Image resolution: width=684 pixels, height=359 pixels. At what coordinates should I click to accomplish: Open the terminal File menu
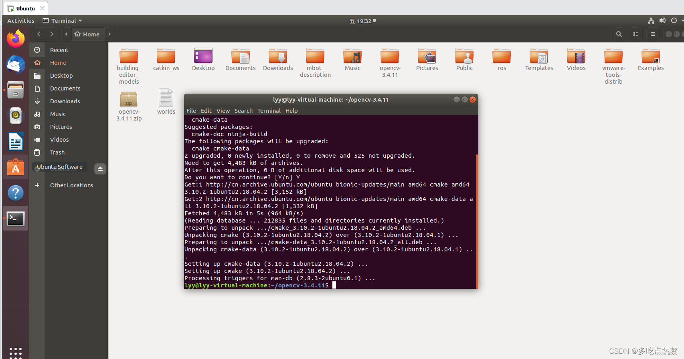(191, 111)
